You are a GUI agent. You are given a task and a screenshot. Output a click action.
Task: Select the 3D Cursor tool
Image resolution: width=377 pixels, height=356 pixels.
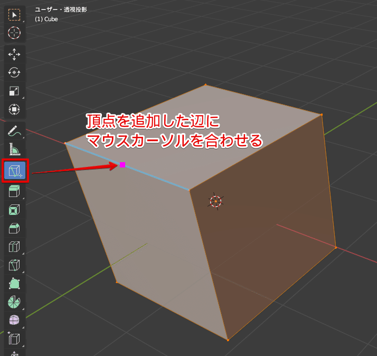[14, 33]
